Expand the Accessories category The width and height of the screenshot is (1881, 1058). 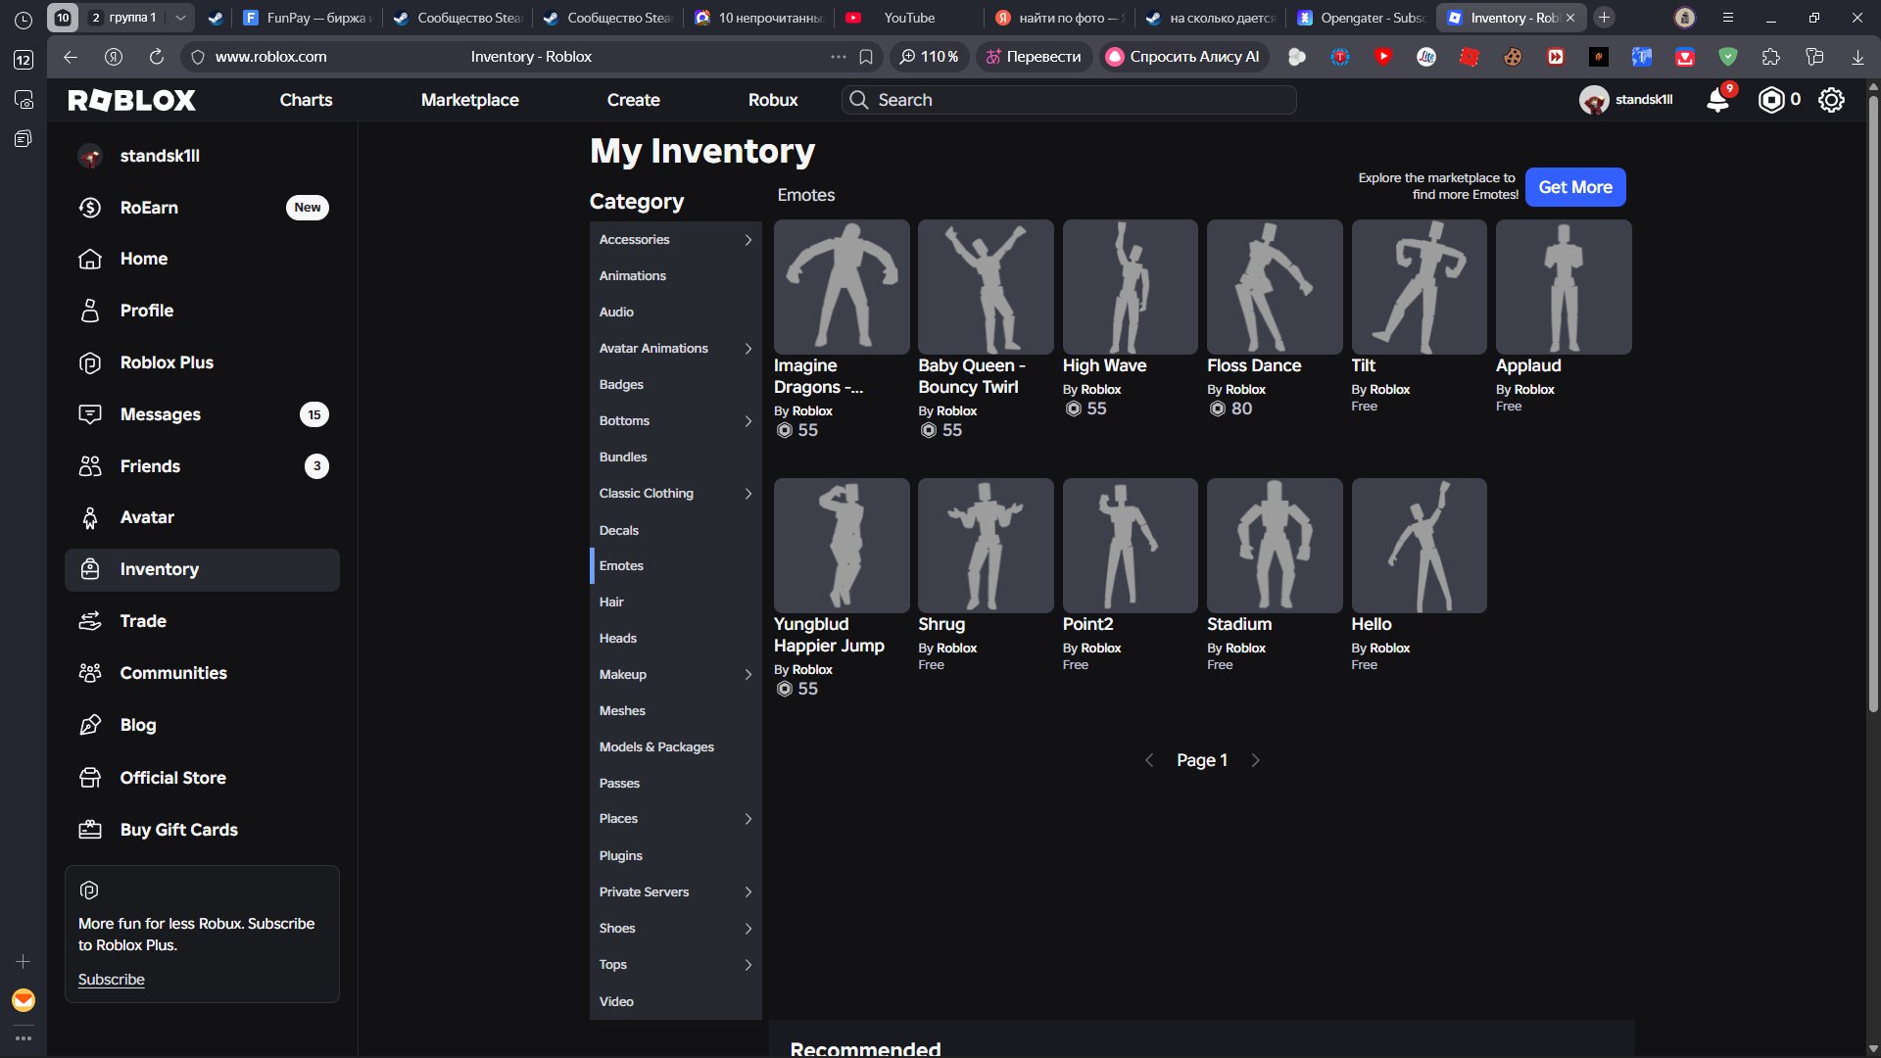(x=748, y=240)
